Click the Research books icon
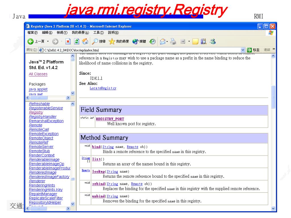Image resolution: width=291 pixels, height=218 pixels. [x=203, y=41]
